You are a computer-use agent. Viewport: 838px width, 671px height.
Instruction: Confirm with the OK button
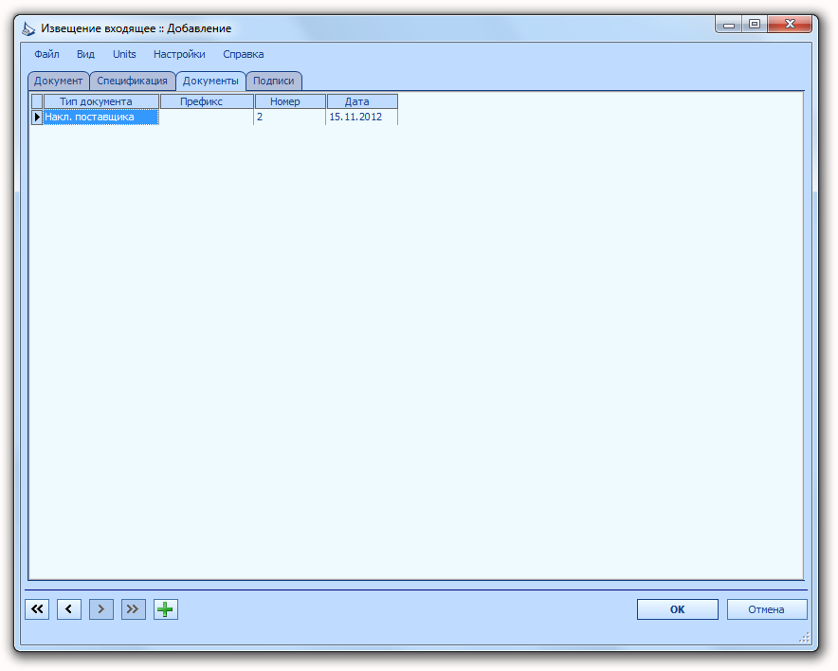pyautogui.click(x=677, y=609)
